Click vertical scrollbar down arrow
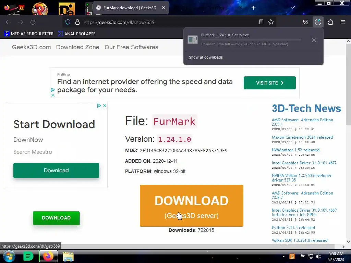The width and height of the screenshot is (351, 263). tap(348, 241)
